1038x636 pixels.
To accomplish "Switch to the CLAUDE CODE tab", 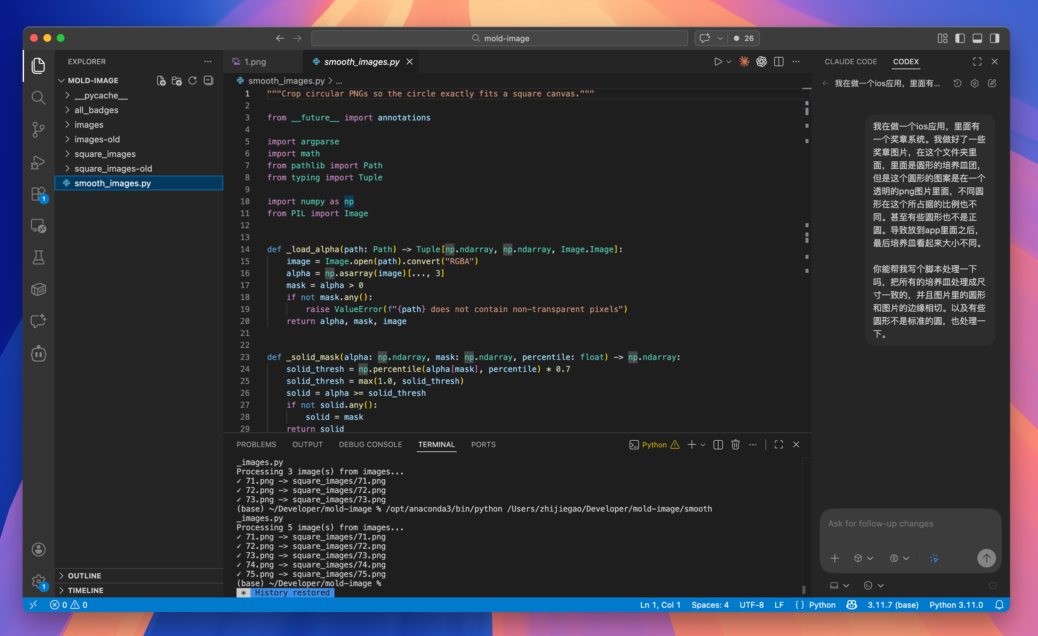I will coord(850,62).
